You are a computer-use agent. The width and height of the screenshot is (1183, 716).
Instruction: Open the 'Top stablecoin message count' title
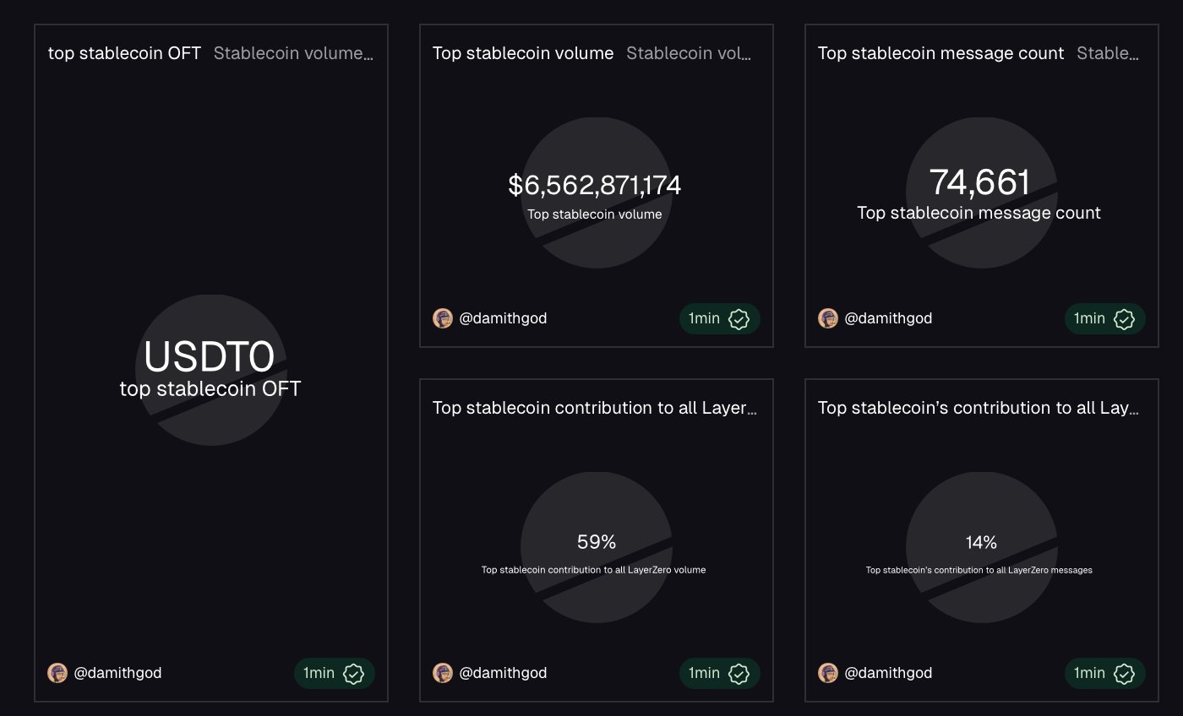[940, 53]
